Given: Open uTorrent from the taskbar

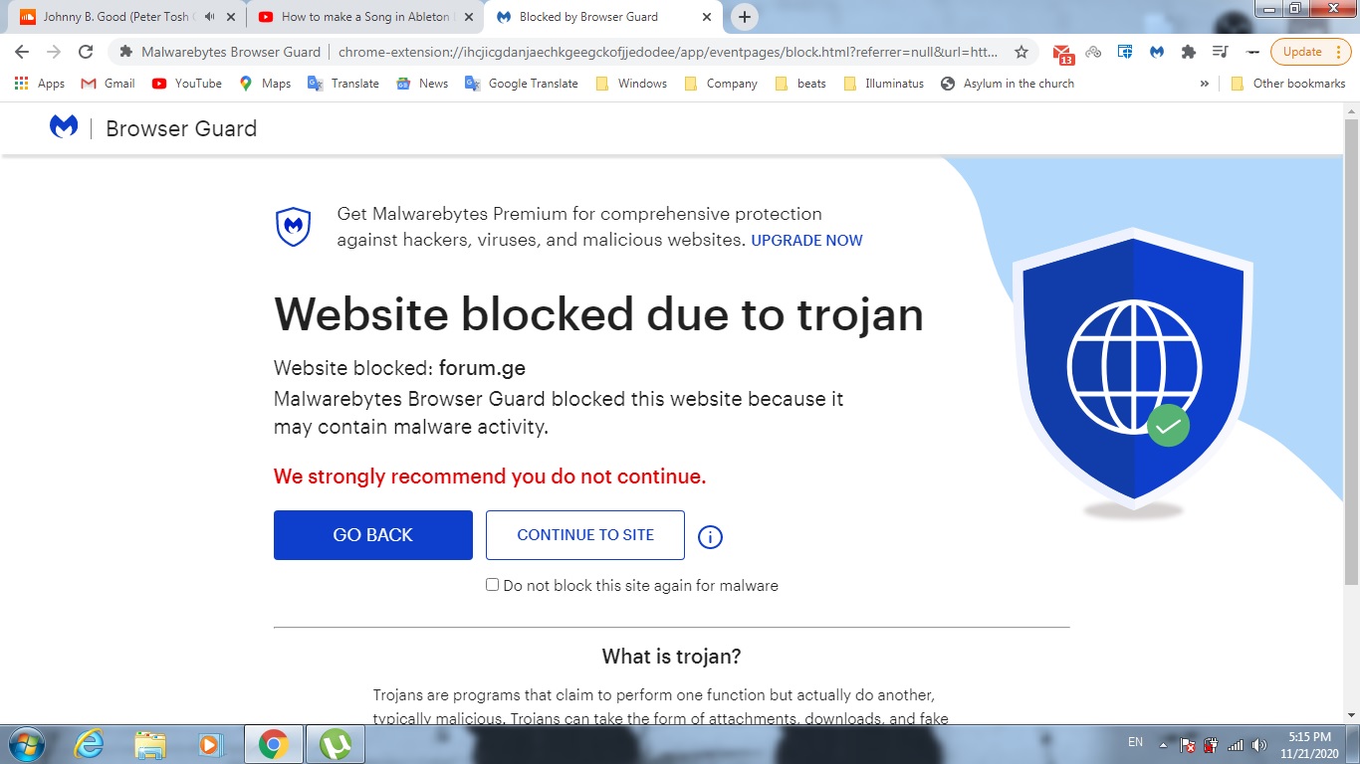Looking at the screenshot, I should (x=335, y=743).
